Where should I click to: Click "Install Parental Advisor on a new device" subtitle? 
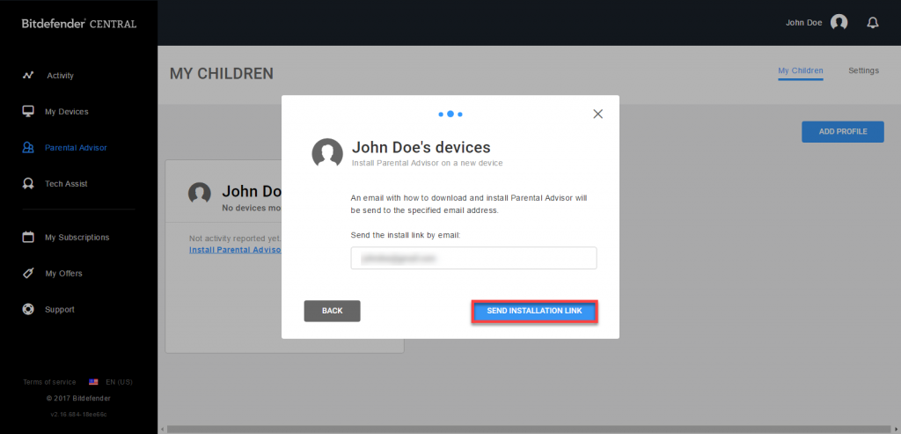427,163
